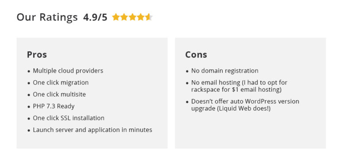Click the No domain registration item
This screenshot has height=163, width=340.
(x=225, y=71)
